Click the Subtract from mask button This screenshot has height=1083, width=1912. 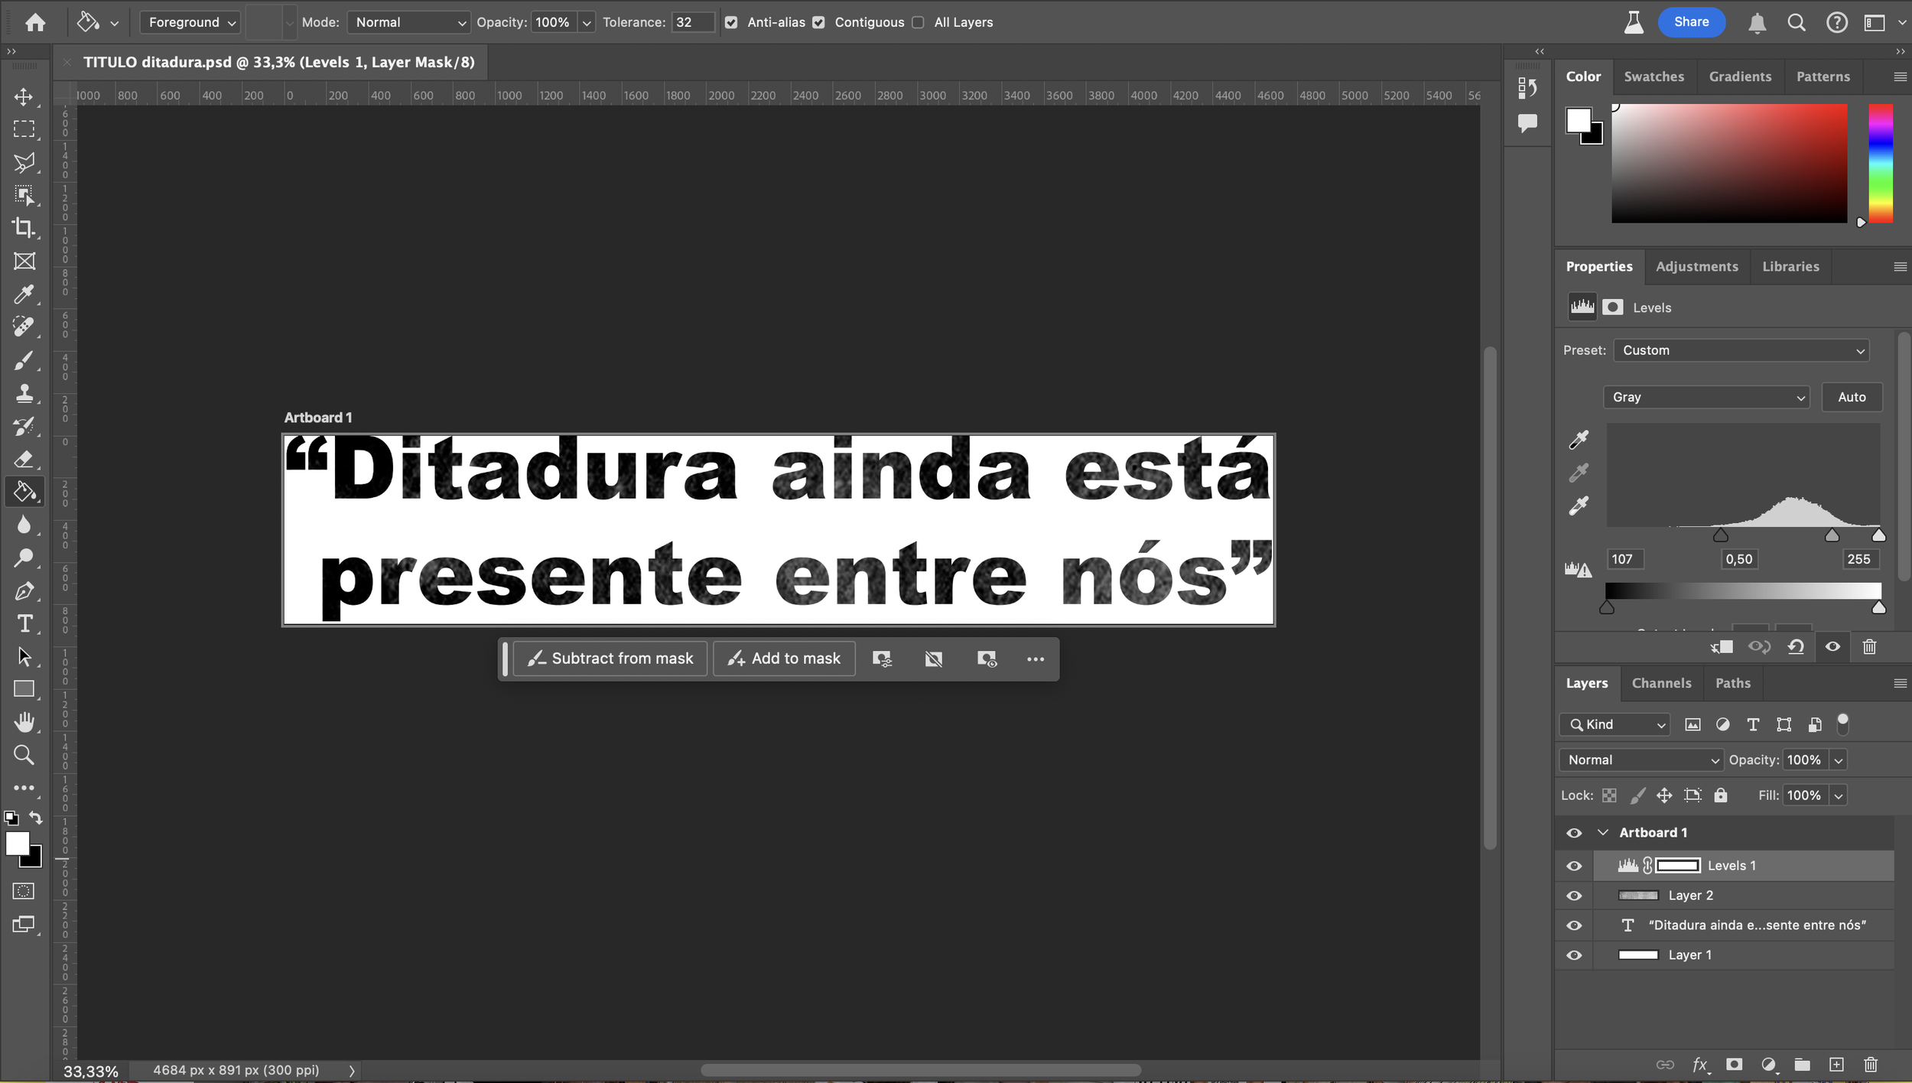pyautogui.click(x=610, y=659)
